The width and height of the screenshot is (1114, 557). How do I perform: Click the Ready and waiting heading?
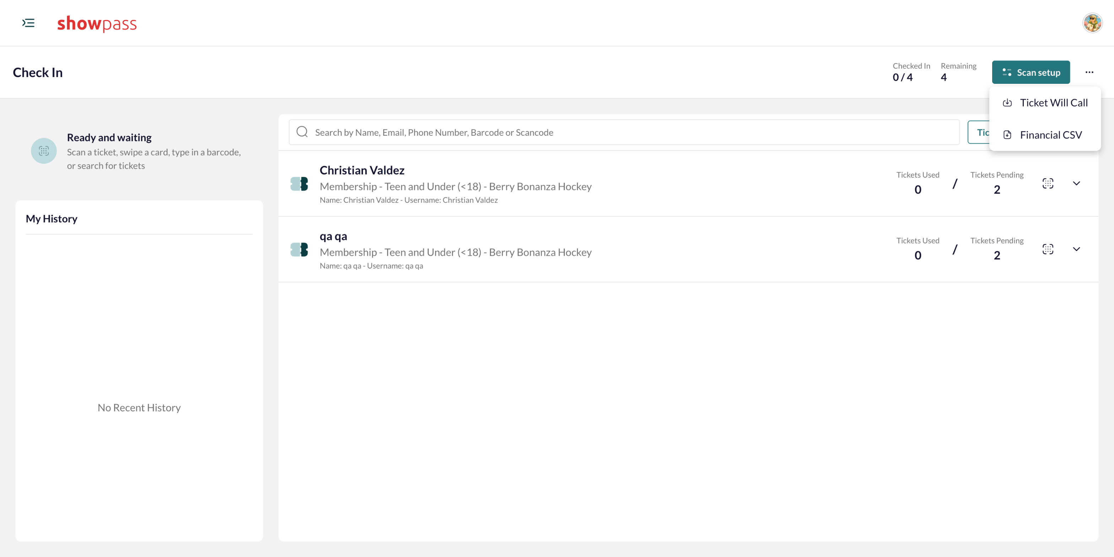click(109, 137)
